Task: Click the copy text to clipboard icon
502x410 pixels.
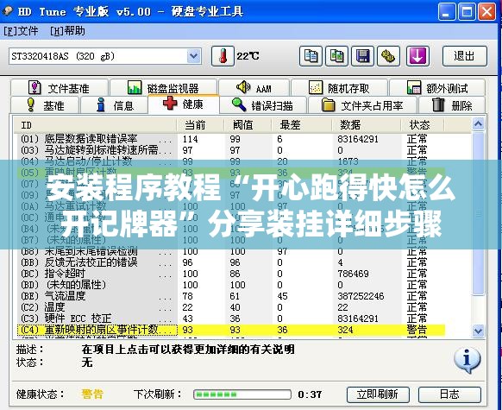Action: (x=311, y=56)
